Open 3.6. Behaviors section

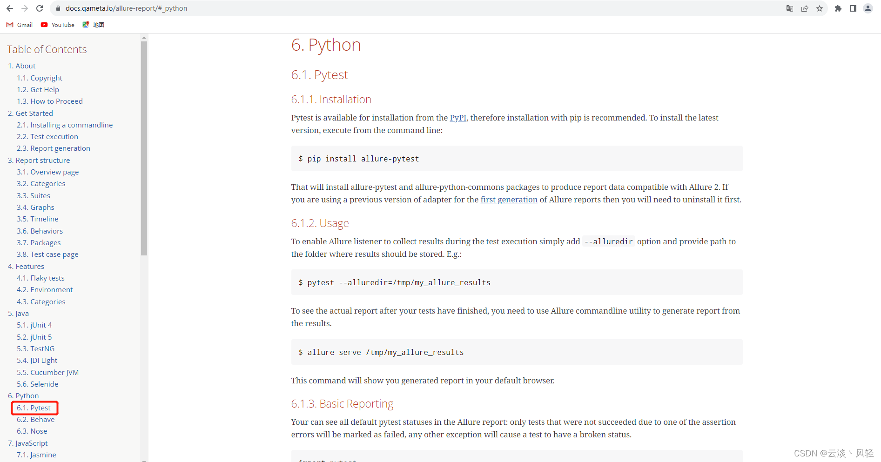pyautogui.click(x=40, y=231)
